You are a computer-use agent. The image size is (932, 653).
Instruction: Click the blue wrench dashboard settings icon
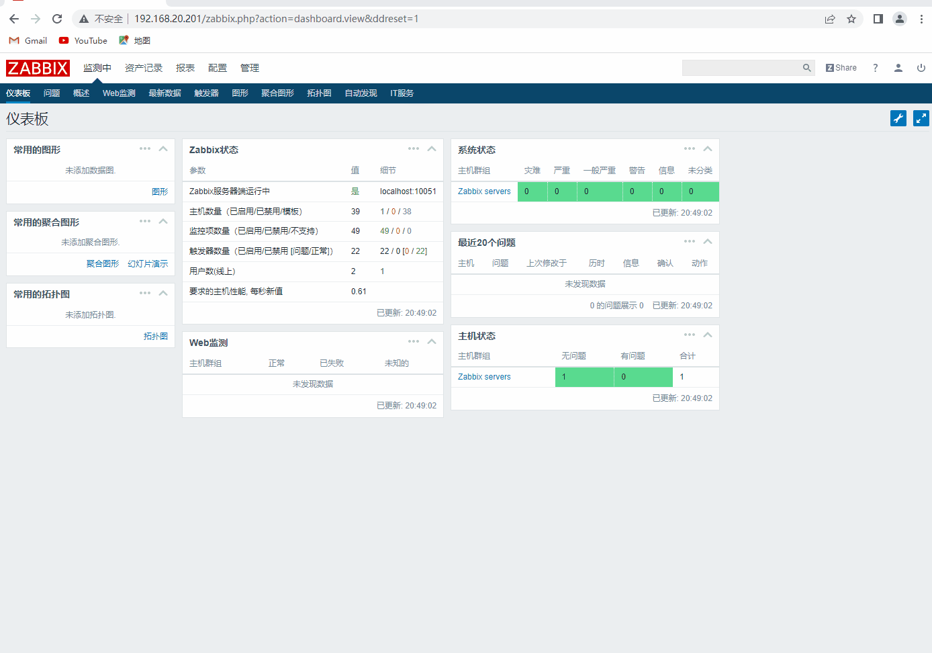898,118
